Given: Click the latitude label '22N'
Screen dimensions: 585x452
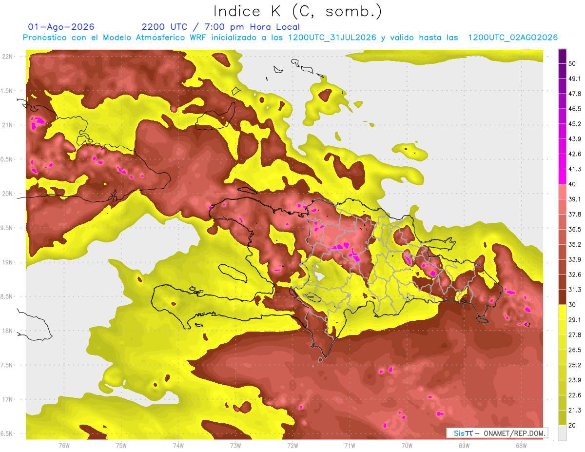Looking at the screenshot, I should tap(8, 57).
